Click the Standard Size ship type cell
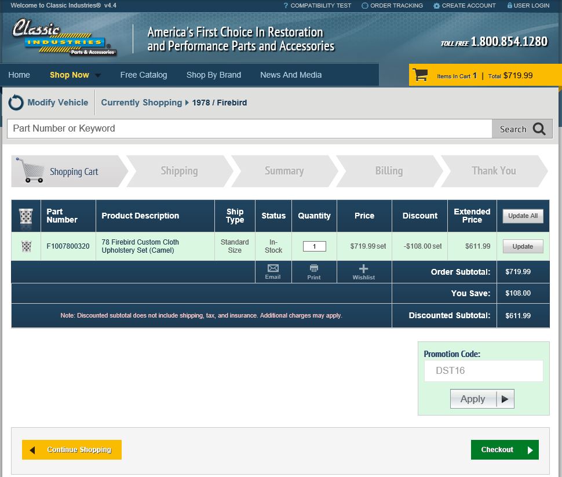The width and height of the screenshot is (562, 477). click(235, 246)
